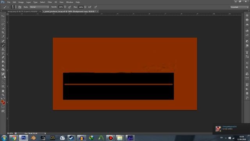Enable airbrush build-up mode
The width and height of the screenshot is (250, 141).
(x=90, y=7)
